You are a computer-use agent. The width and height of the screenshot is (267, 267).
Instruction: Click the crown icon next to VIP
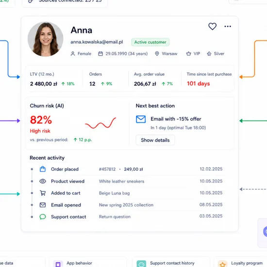click(x=188, y=53)
